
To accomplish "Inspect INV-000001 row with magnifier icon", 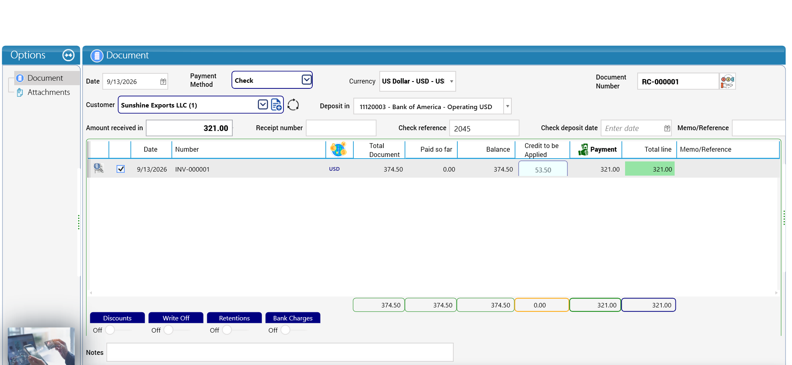I will 98,168.
